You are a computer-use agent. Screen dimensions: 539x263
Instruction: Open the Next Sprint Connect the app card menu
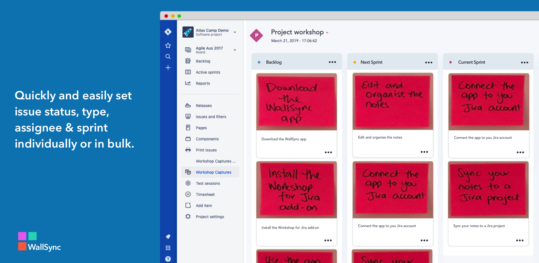pyautogui.click(x=424, y=240)
